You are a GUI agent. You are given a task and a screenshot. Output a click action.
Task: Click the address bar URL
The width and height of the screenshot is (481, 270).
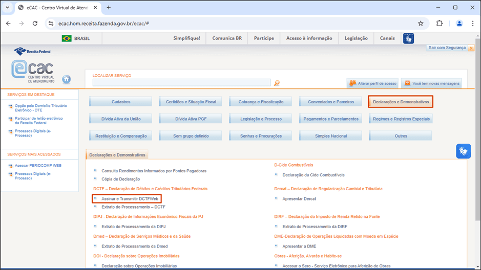[x=103, y=24]
